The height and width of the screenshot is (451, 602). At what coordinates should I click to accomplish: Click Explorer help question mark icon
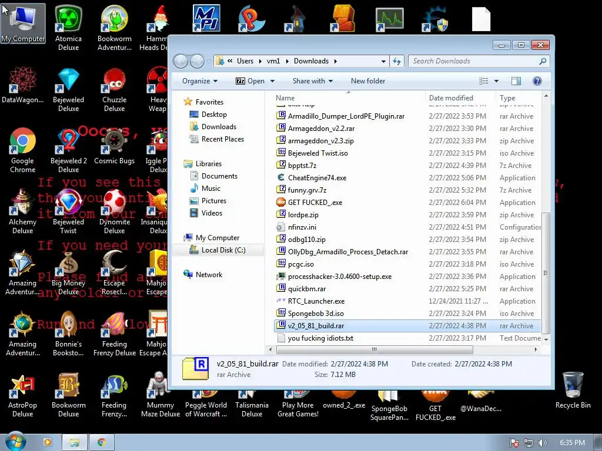tap(537, 81)
